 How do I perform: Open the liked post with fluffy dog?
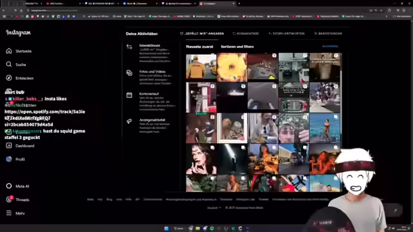[x=232, y=128]
